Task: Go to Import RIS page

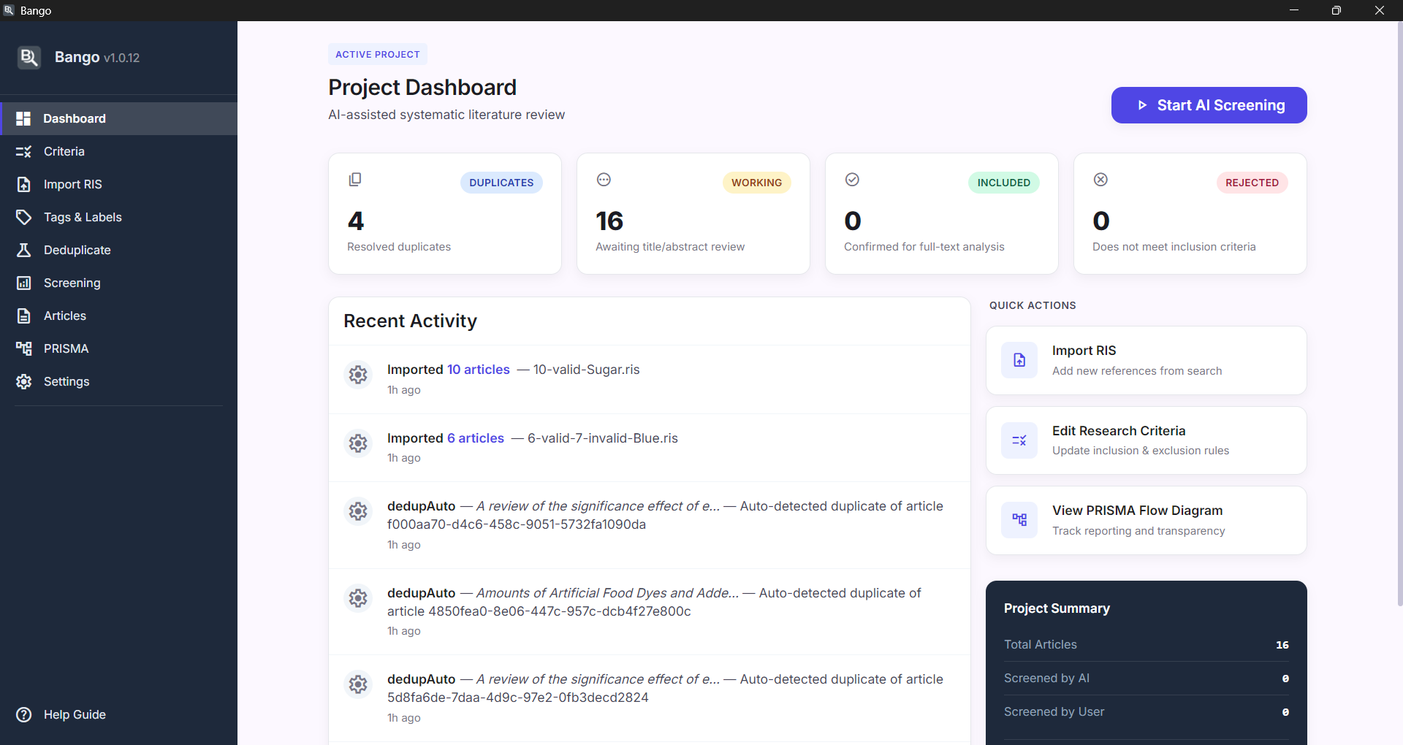Action: [118, 184]
